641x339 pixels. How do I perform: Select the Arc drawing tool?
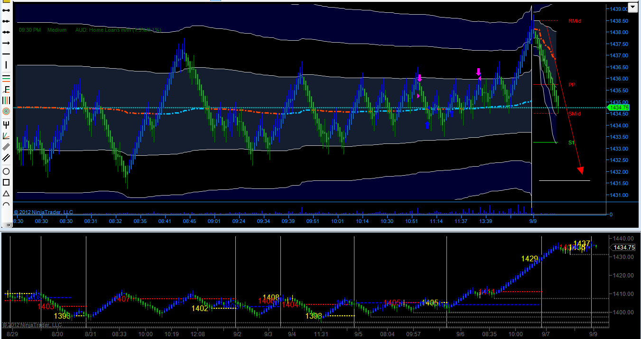[x=6, y=205]
